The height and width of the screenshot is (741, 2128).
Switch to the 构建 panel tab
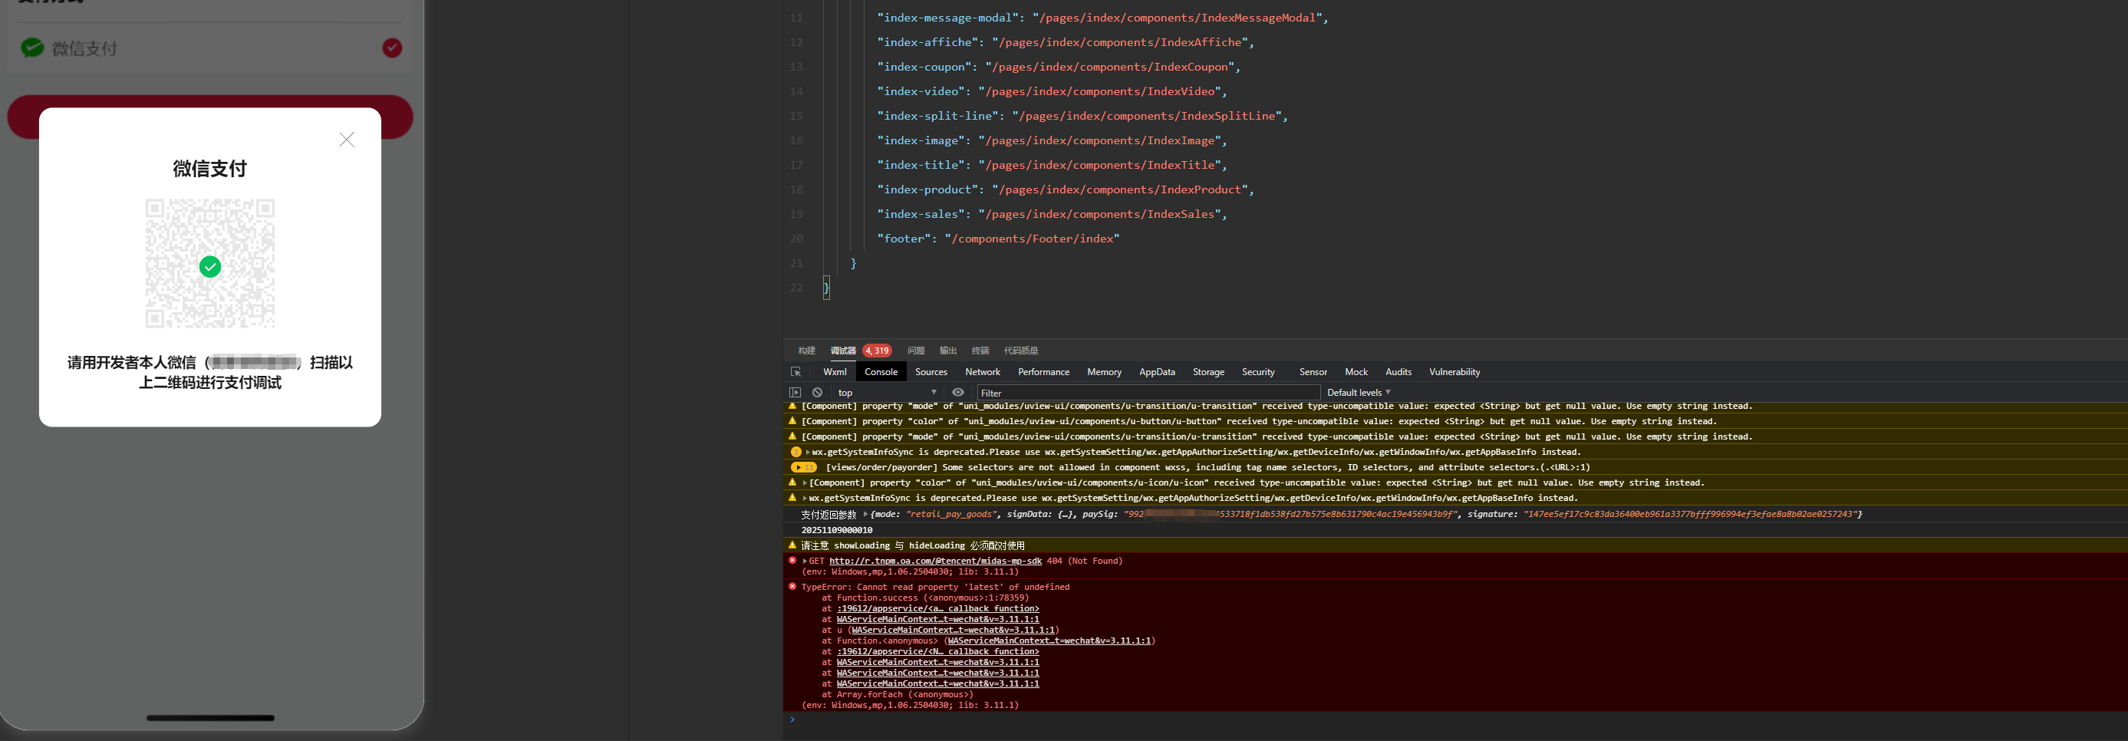click(806, 351)
